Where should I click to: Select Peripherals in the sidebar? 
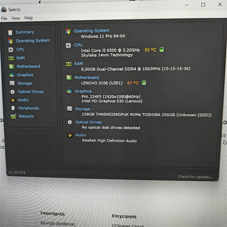pos(29,108)
